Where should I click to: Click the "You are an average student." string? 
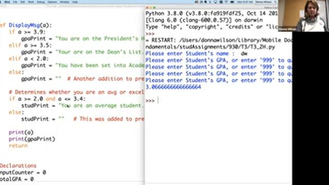coord(101,106)
